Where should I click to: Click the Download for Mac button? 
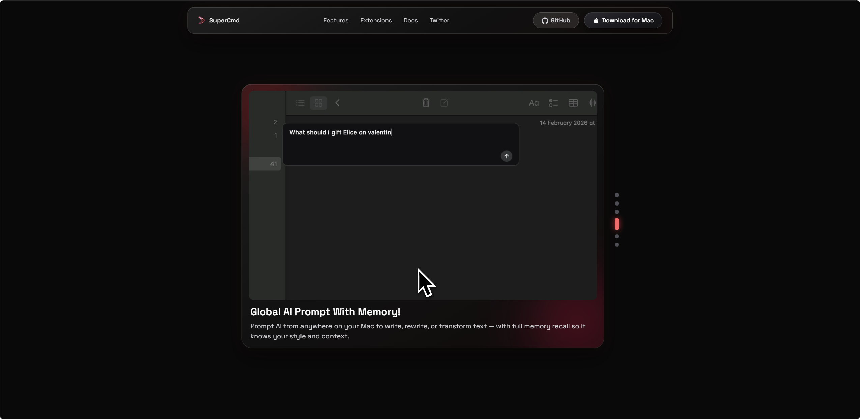click(623, 21)
